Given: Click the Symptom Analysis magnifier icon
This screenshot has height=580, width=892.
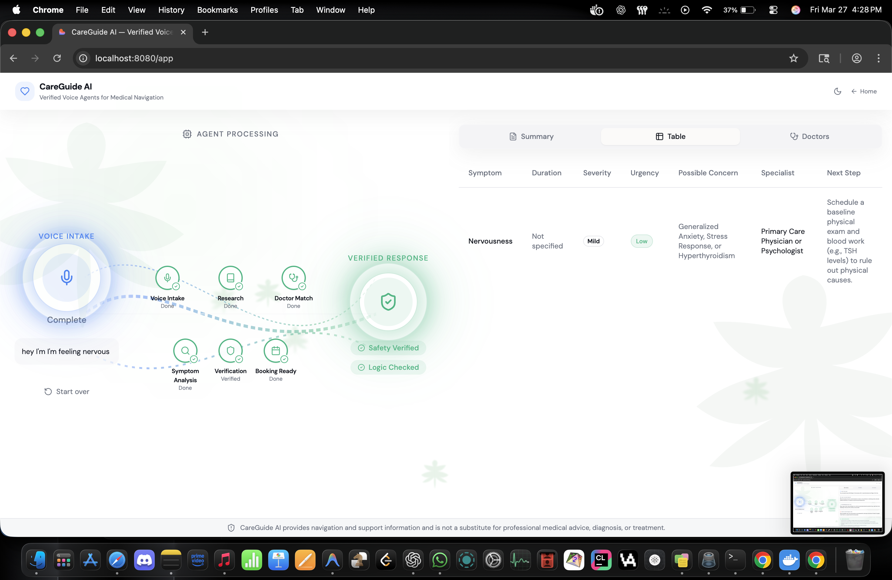Looking at the screenshot, I should [185, 350].
